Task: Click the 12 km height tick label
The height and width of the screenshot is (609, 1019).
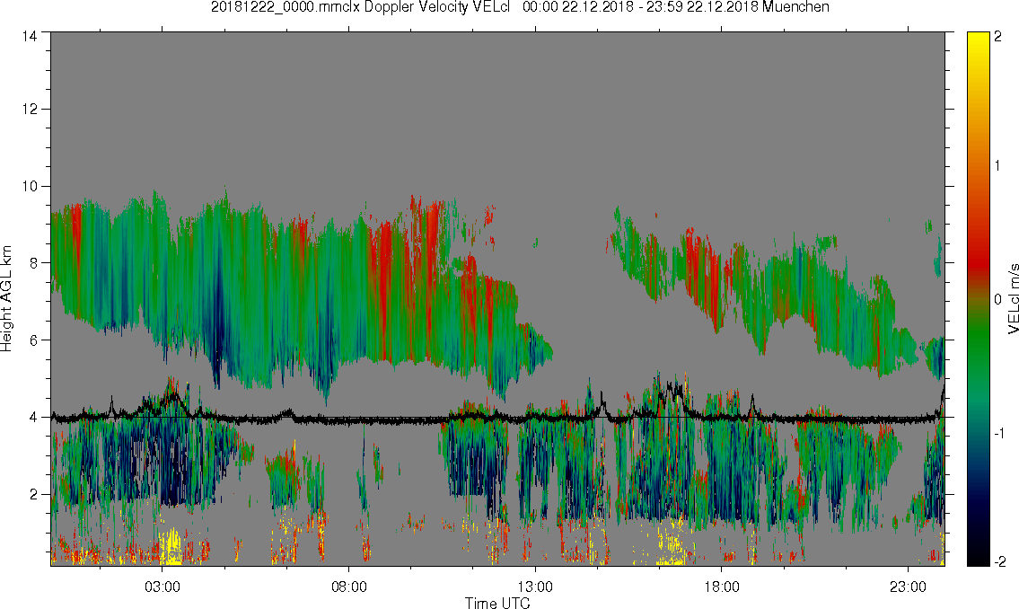Action: (x=30, y=110)
